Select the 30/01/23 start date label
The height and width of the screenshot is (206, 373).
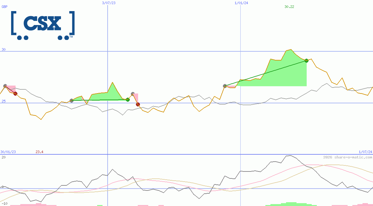coord(7,152)
